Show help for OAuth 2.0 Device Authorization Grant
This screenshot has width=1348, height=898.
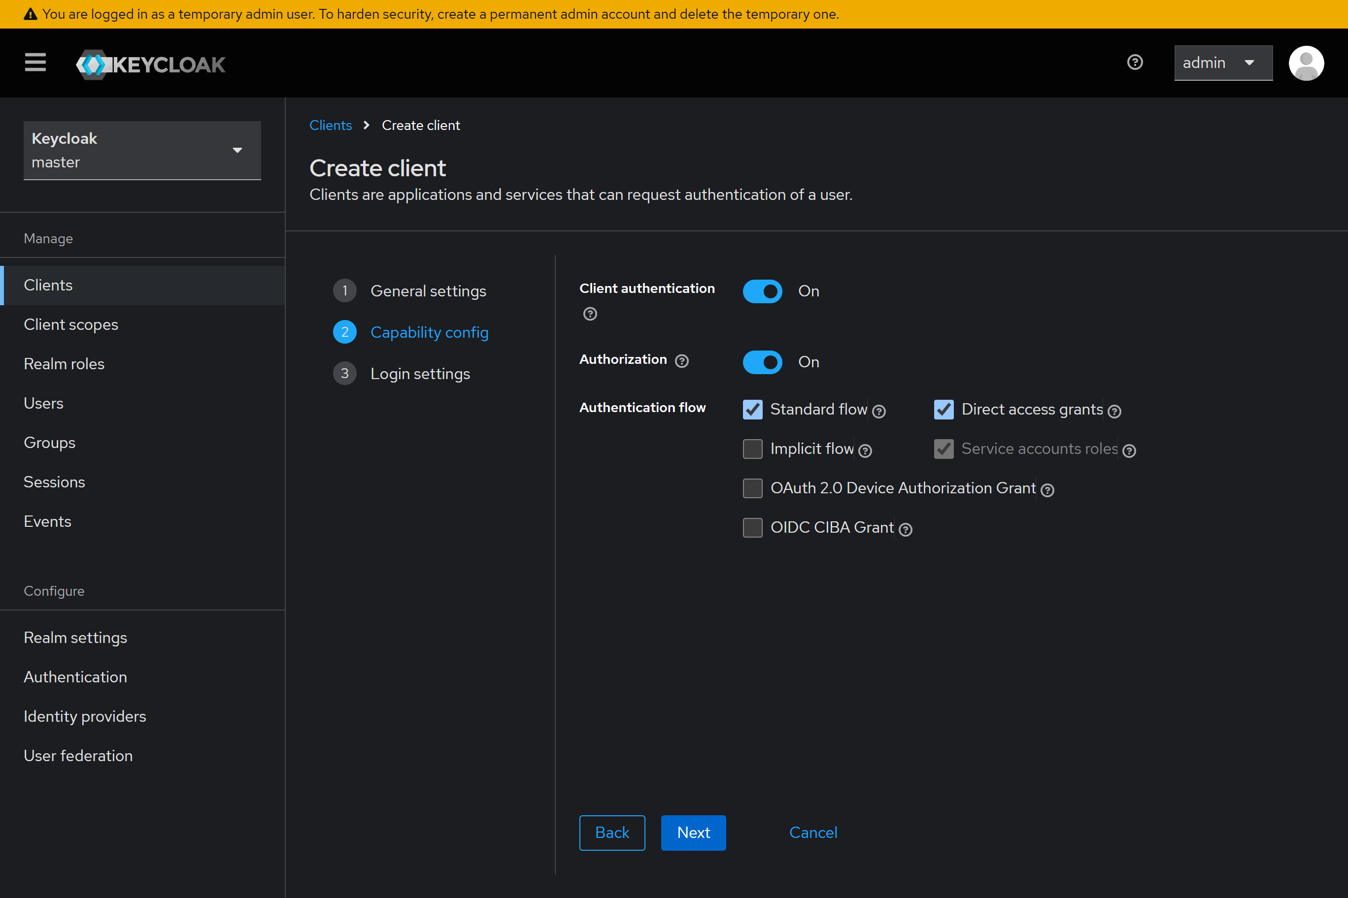(1047, 490)
